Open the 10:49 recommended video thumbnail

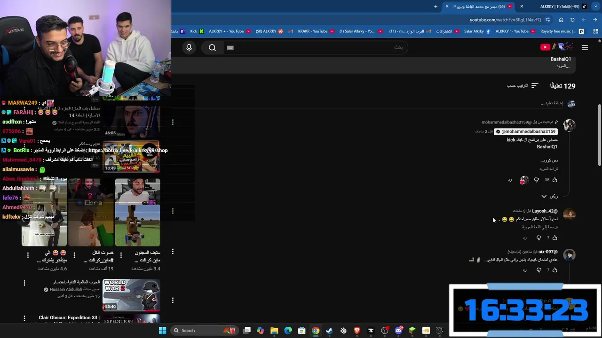(x=131, y=157)
